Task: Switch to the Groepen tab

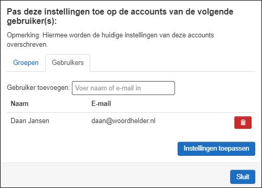Action: 26,62
